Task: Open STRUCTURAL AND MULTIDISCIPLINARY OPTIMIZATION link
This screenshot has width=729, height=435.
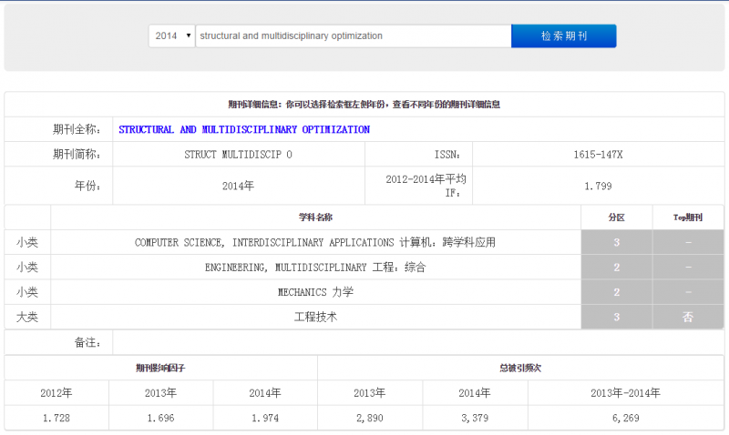Action: (x=244, y=129)
